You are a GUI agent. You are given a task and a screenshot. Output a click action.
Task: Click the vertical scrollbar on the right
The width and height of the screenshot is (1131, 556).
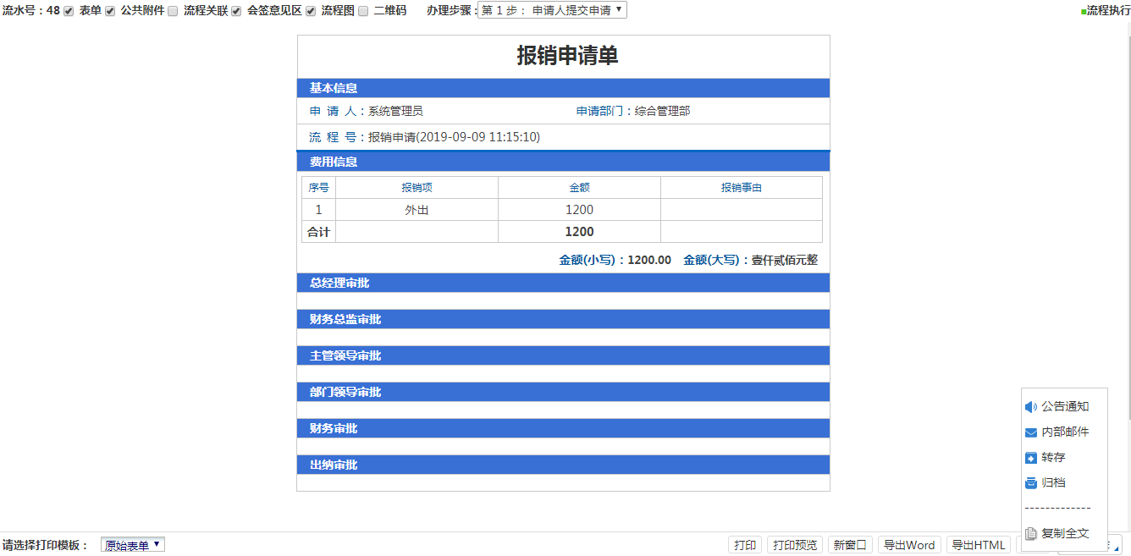1126,212
